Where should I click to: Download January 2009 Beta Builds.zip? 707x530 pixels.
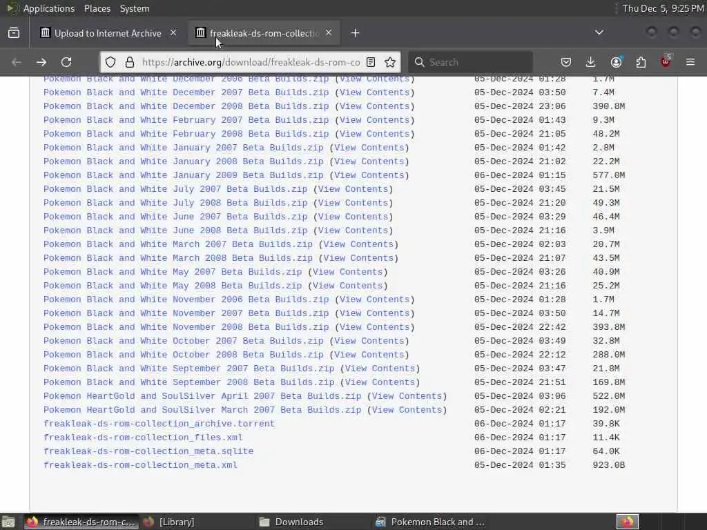tap(183, 175)
